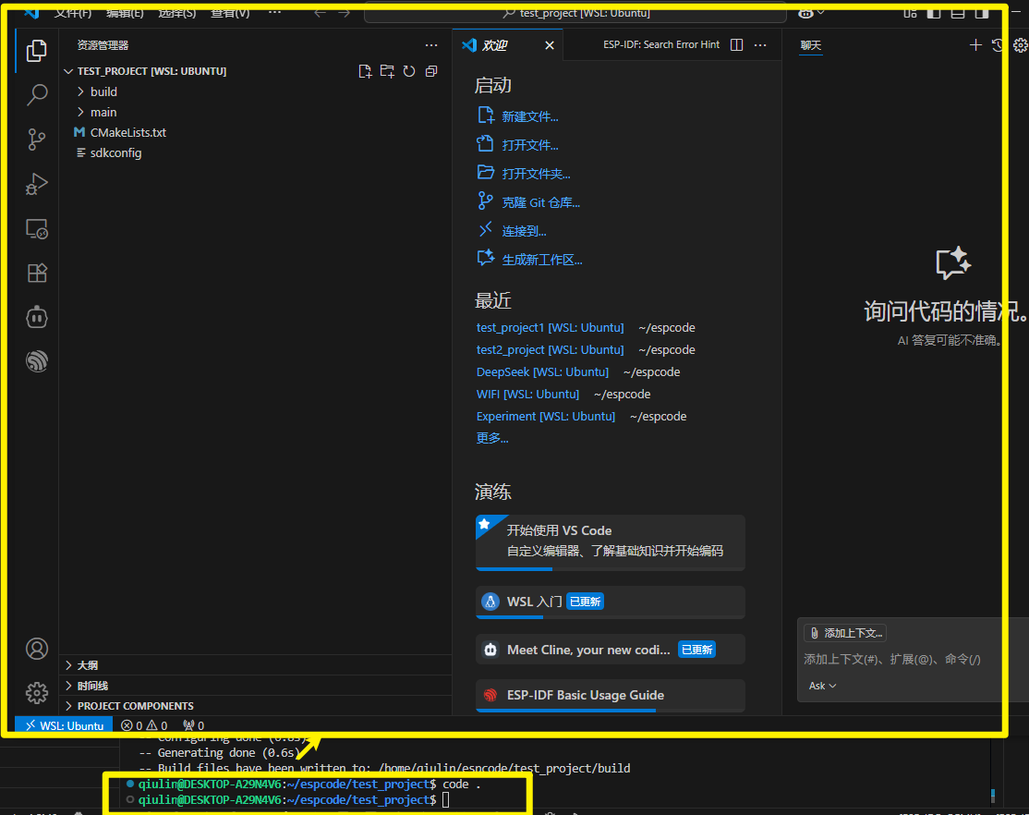This screenshot has width=1029, height=815.
Task: Click the New Folder icon in explorer header
Action: tap(387, 71)
